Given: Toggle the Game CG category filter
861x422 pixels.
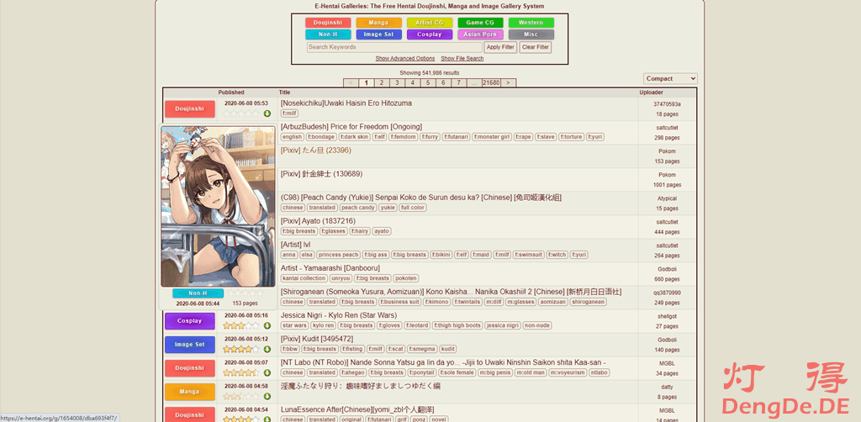Looking at the screenshot, I should [480, 23].
